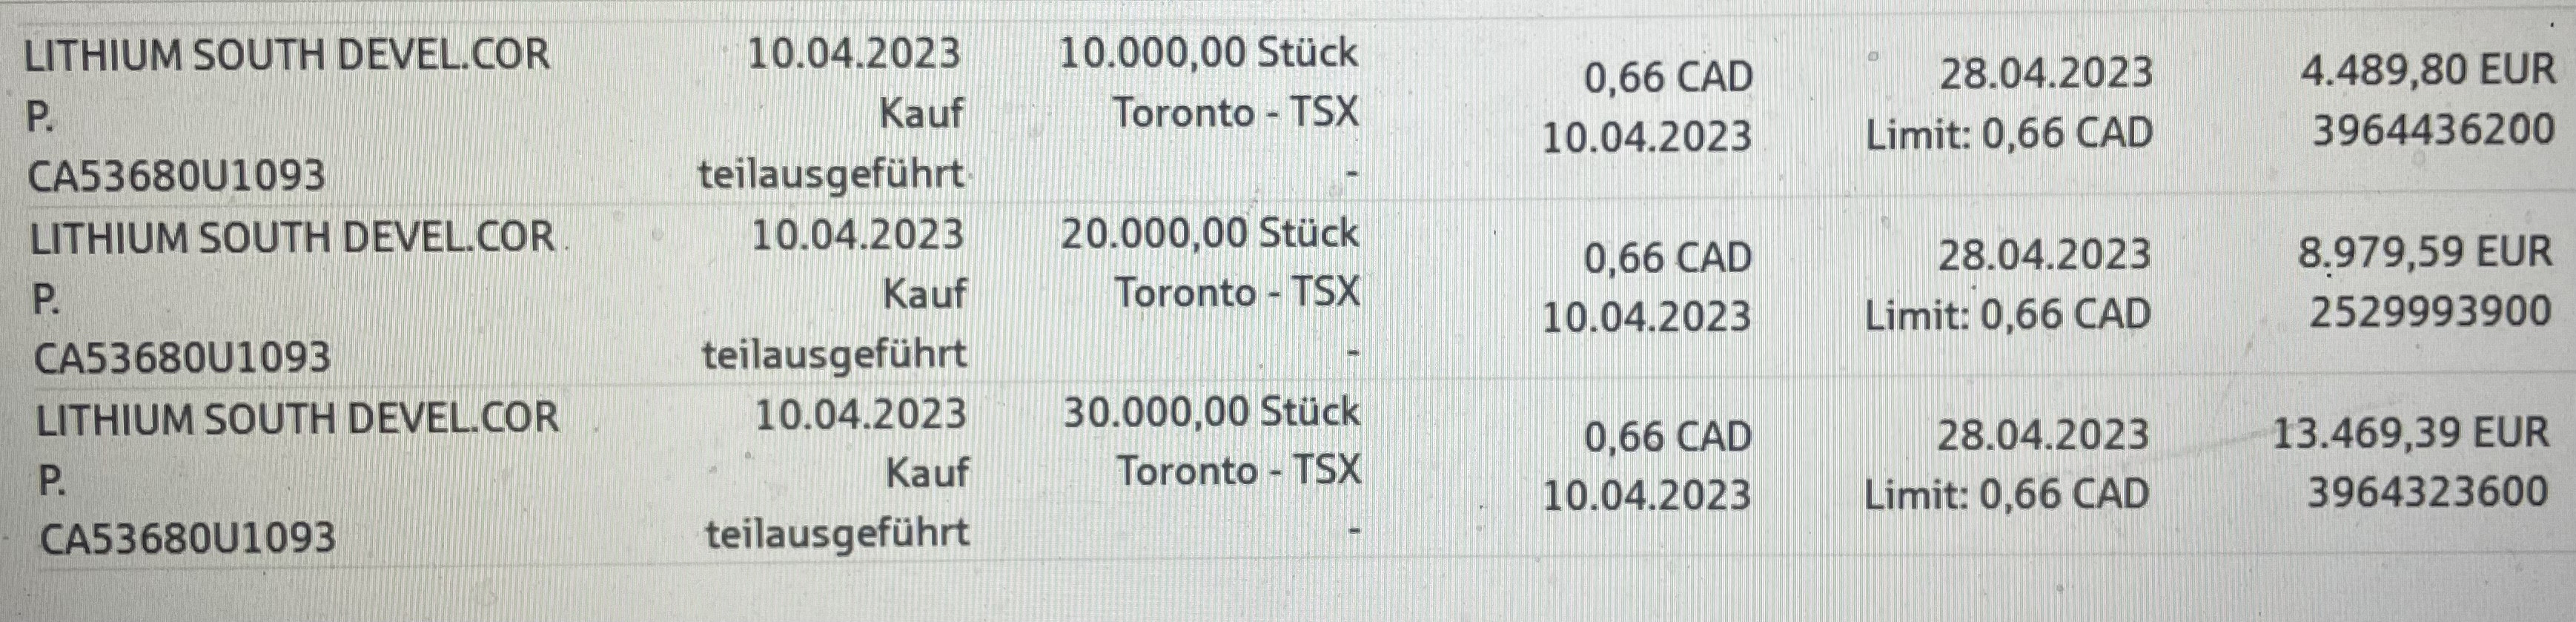Click the 20.000,00 Stück quantity cell
The width and height of the screenshot is (2576, 622).
(1210, 234)
